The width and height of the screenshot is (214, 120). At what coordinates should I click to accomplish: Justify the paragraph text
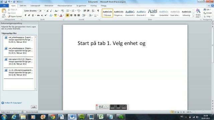click(x=79, y=15)
